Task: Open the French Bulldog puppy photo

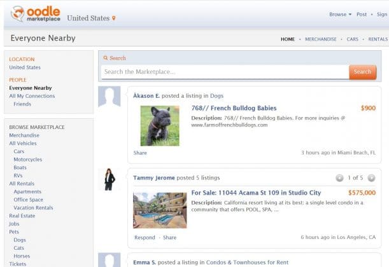Action: pyautogui.click(x=160, y=126)
